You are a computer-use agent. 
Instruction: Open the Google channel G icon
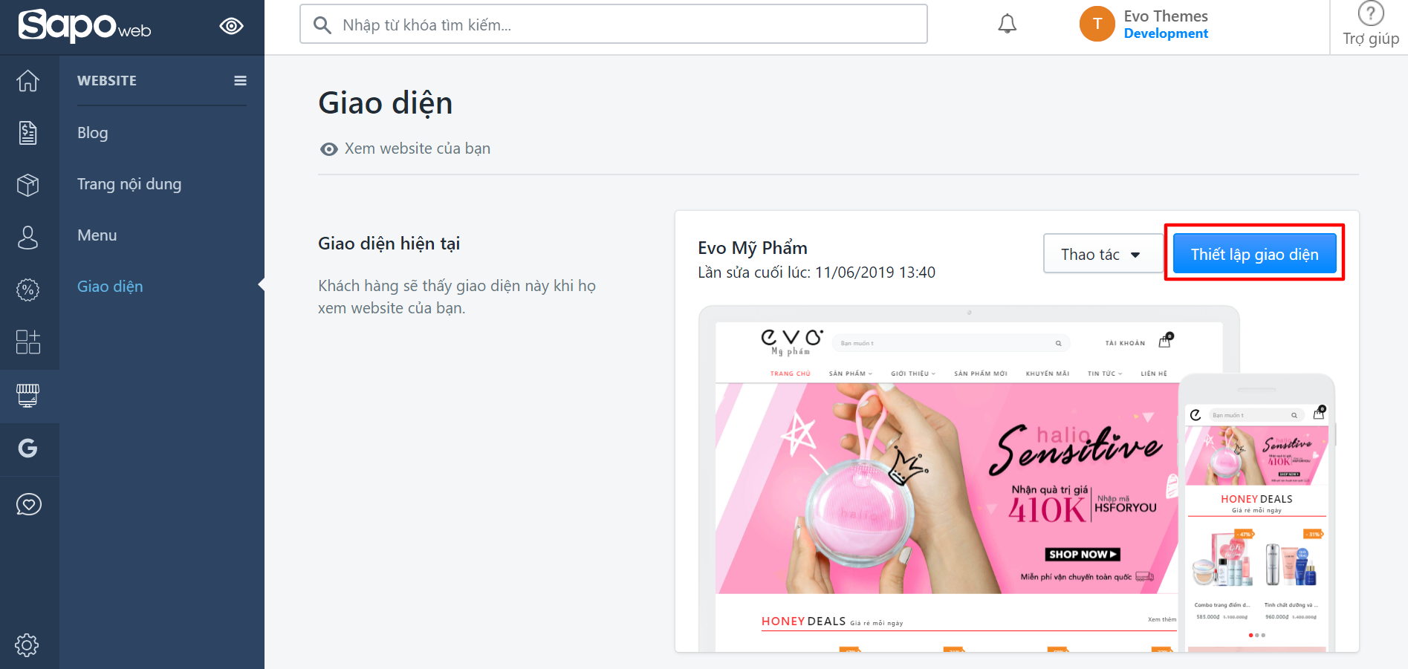click(28, 448)
